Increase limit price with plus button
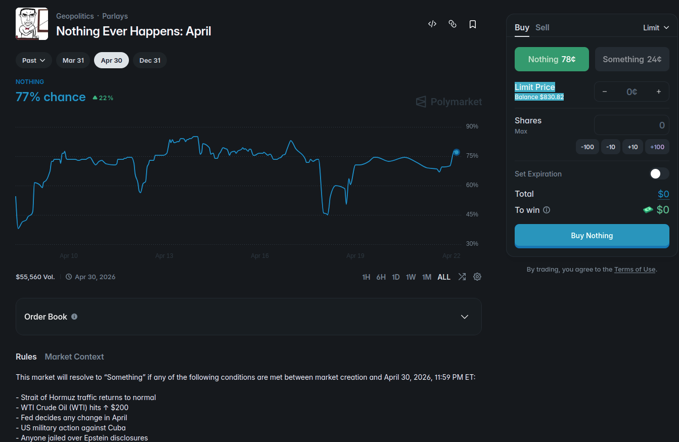This screenshot has width=679, height=442. 659,92
